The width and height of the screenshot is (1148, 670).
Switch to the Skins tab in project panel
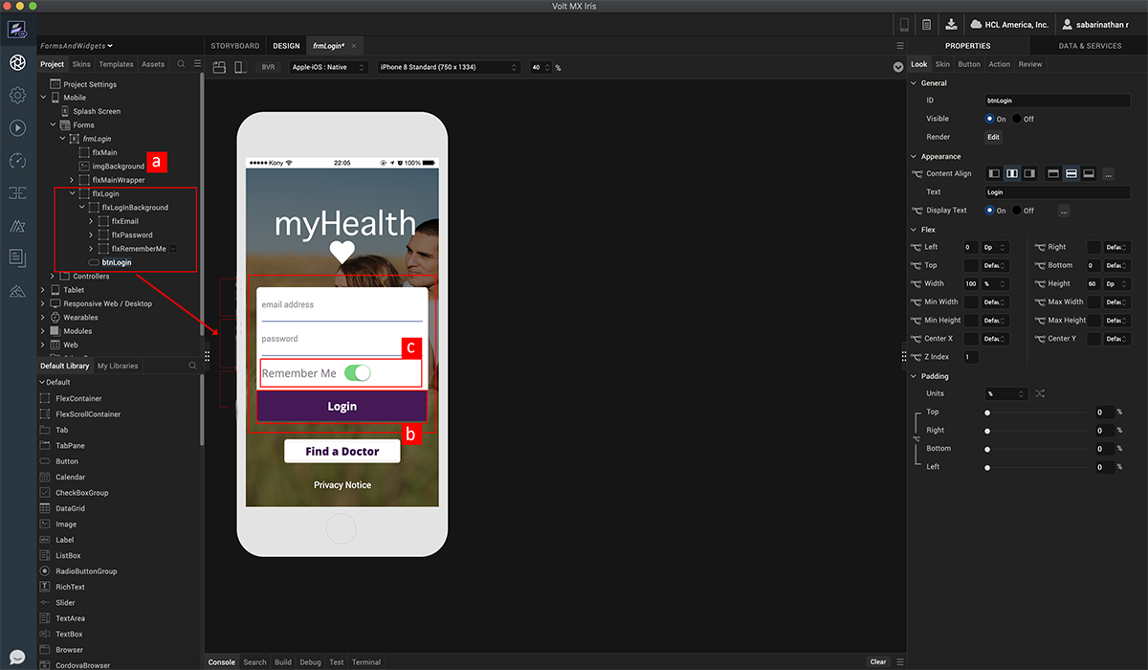(81, 64)
